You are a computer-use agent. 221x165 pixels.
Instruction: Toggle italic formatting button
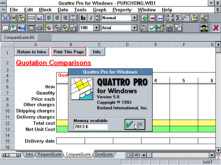point(91,18)
